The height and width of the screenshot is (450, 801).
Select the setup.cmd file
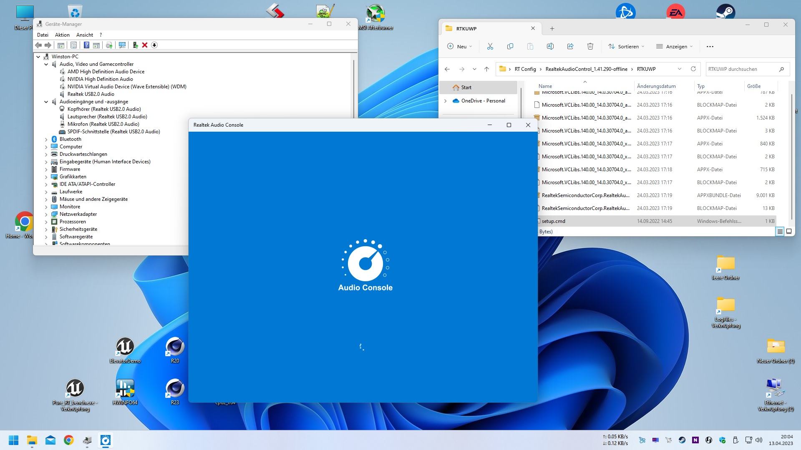[x=553, y=221]
